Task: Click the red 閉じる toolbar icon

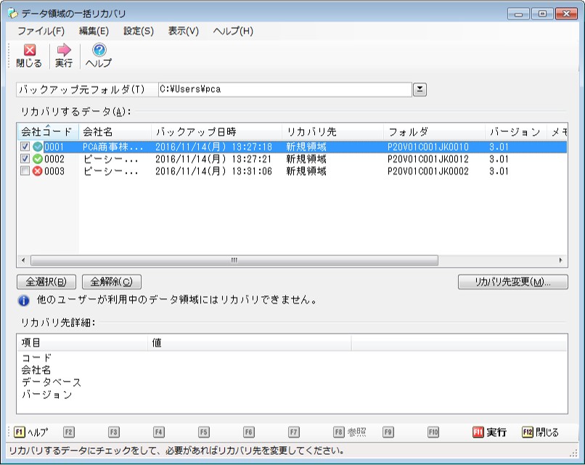Action: point(30,50)
